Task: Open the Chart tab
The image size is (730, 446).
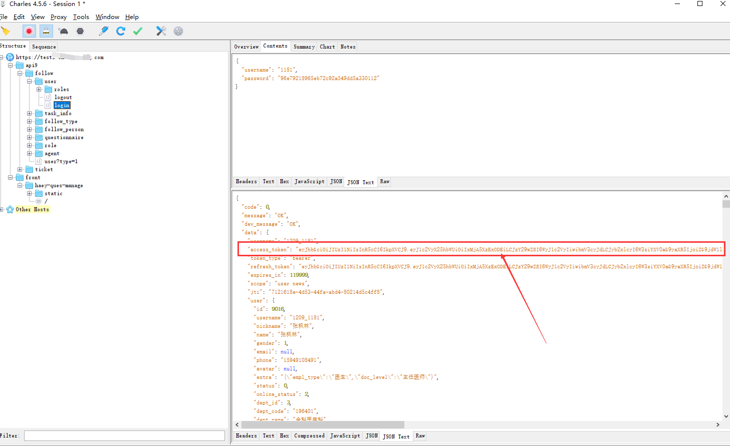Action: pyautogui.click(x=327, y=47)
